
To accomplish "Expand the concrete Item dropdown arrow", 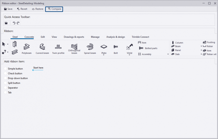I will 201,50.
